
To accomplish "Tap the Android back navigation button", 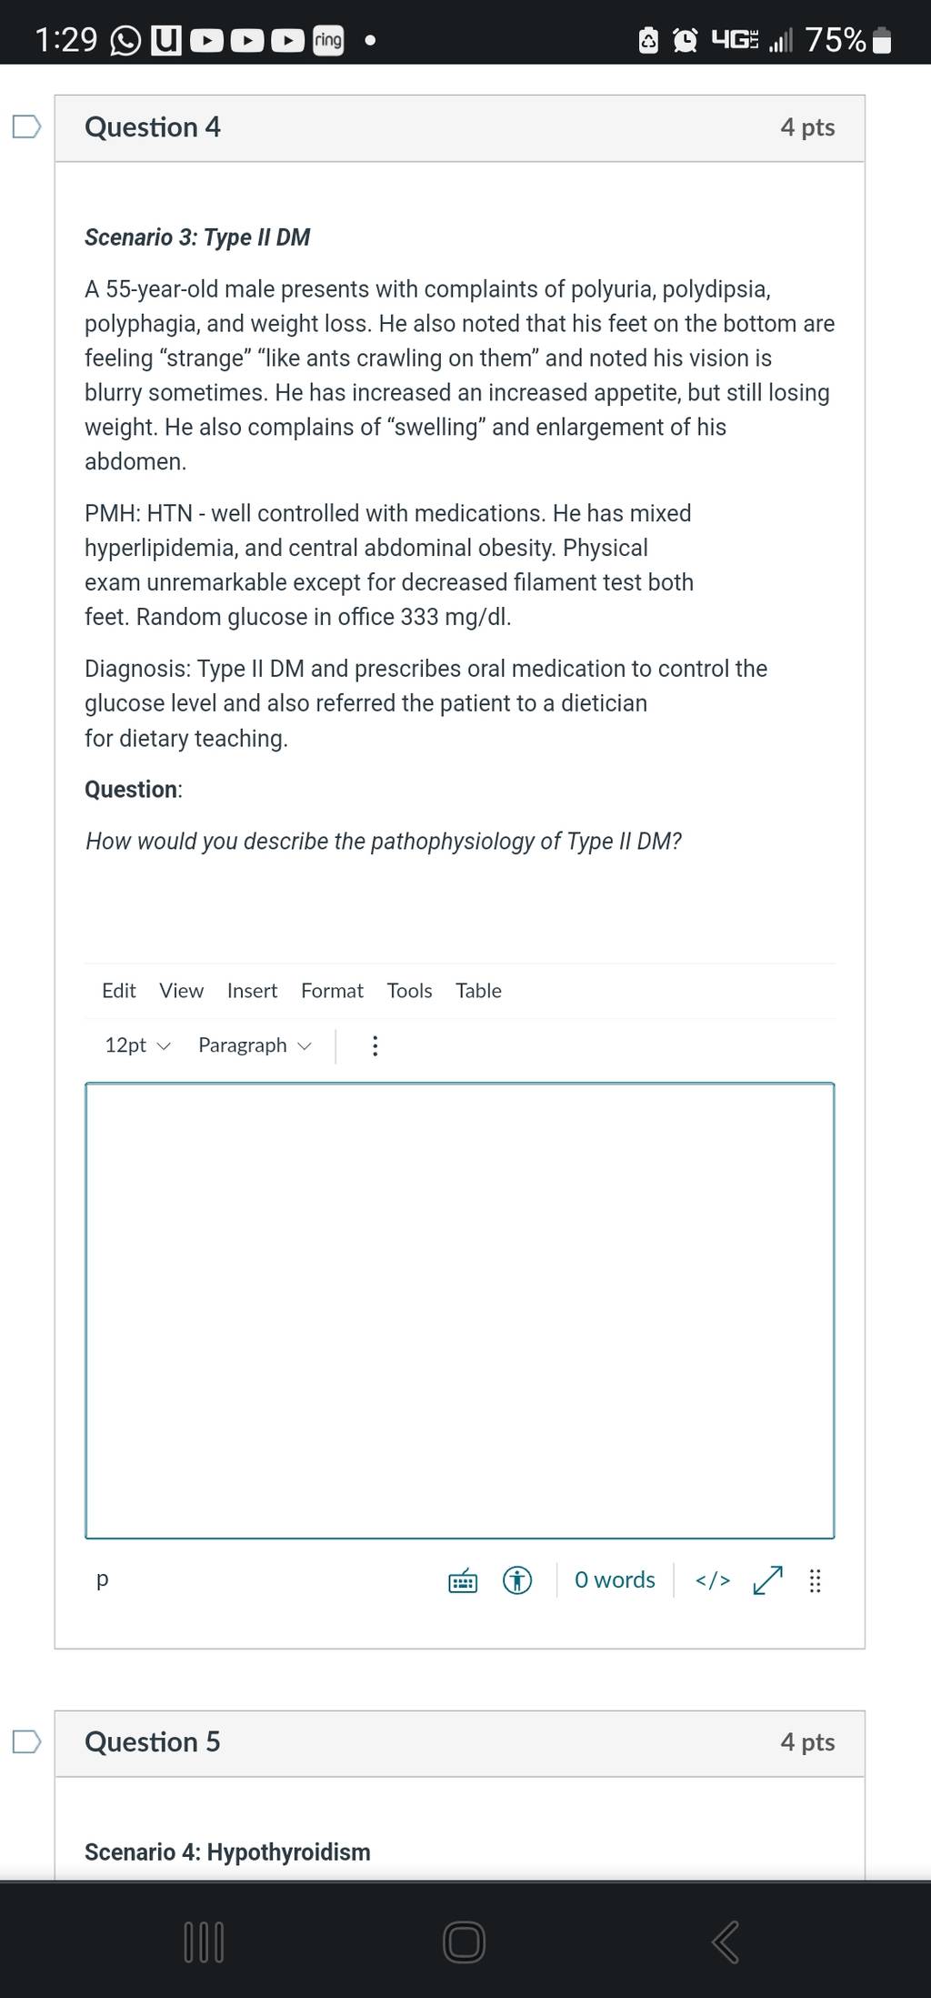I will [725, 1941].
